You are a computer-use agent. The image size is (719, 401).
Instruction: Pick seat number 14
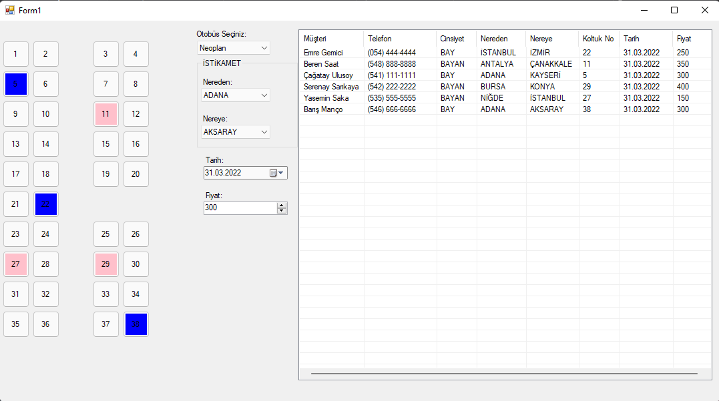click(x=46, y=144)
